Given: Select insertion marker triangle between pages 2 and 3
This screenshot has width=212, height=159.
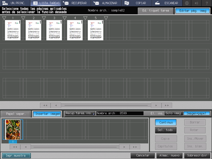Looking at the screenshot, I should 44,18.
